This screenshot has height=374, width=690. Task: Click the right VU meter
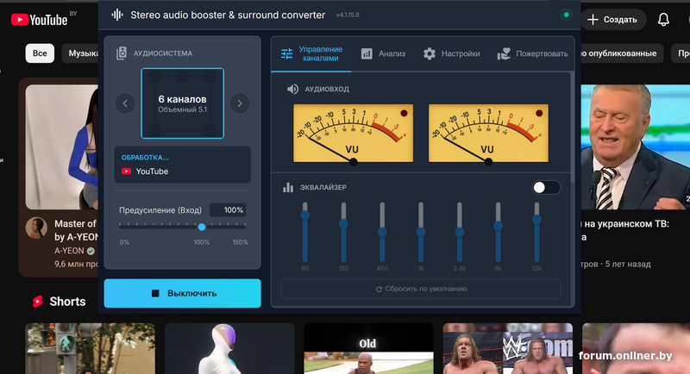click(488, 134)
